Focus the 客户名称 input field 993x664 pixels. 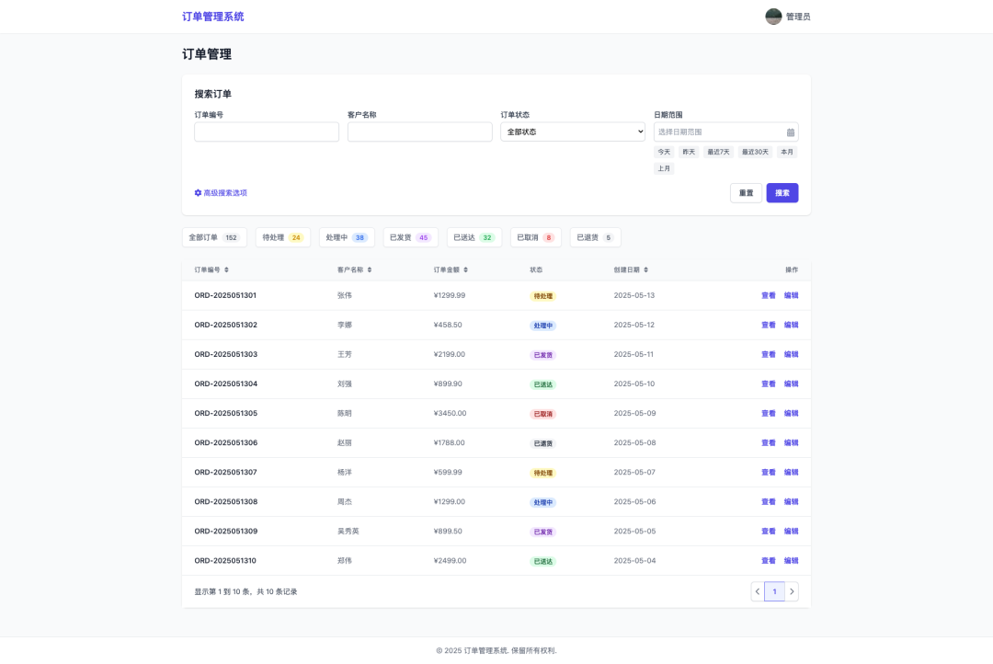click(420, 132)
